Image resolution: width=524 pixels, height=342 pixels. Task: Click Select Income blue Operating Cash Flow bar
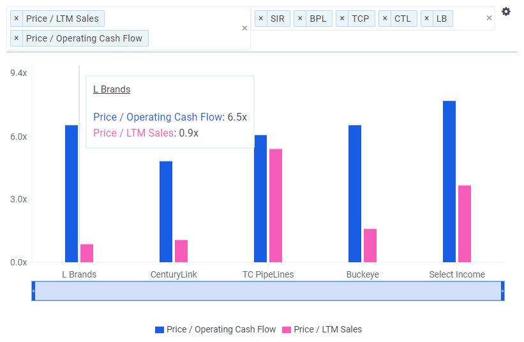click(449, 182)
